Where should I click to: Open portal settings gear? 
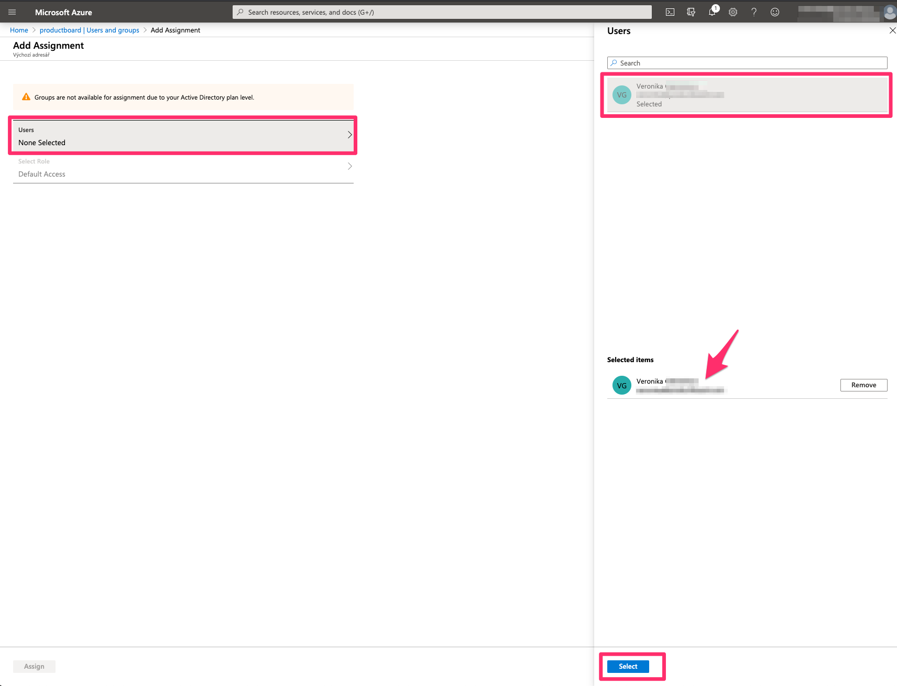click(x=732, y=12)
